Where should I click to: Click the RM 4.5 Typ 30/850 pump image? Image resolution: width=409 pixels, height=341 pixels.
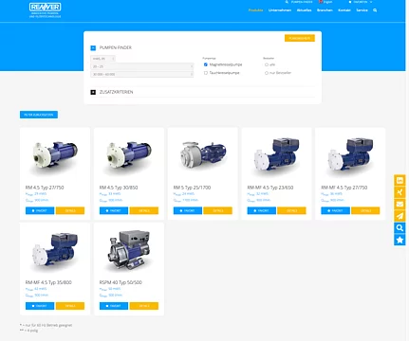[129, 157]
